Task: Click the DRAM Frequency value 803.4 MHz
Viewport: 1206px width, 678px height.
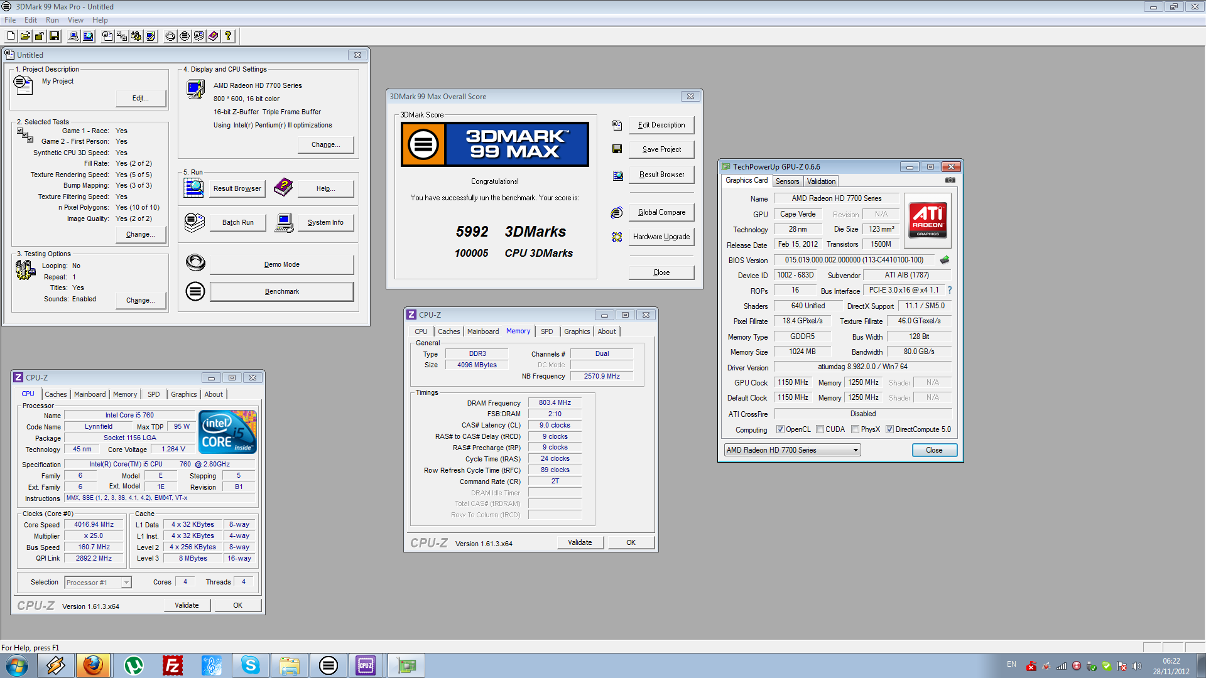Action: [x=555, y=402]
